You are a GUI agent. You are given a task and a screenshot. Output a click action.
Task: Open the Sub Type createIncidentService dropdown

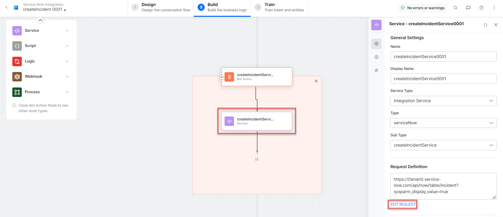[x=443, y=145]
